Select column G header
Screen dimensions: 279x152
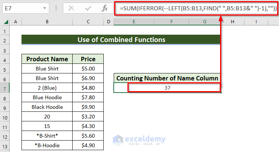(205, 22)
